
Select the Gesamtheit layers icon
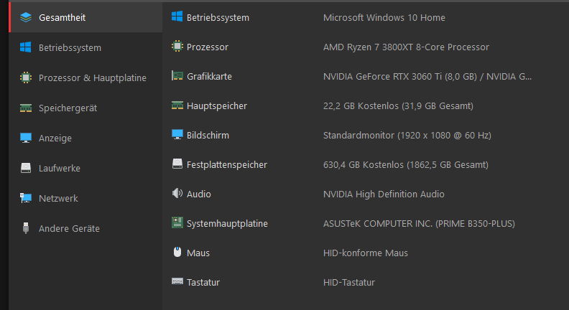click(26, 17)
